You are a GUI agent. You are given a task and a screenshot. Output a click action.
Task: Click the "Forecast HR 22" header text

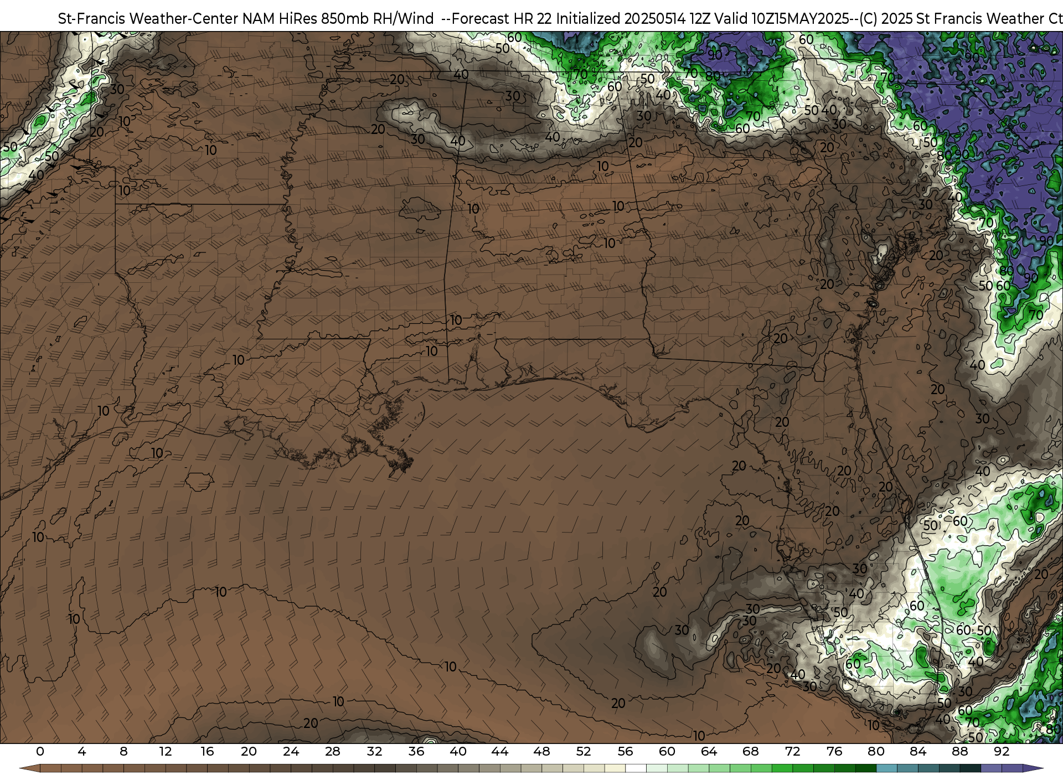click(x=502, y=19)
